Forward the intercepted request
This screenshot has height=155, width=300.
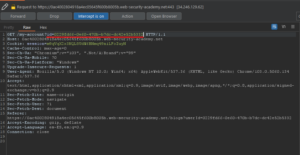18,16
